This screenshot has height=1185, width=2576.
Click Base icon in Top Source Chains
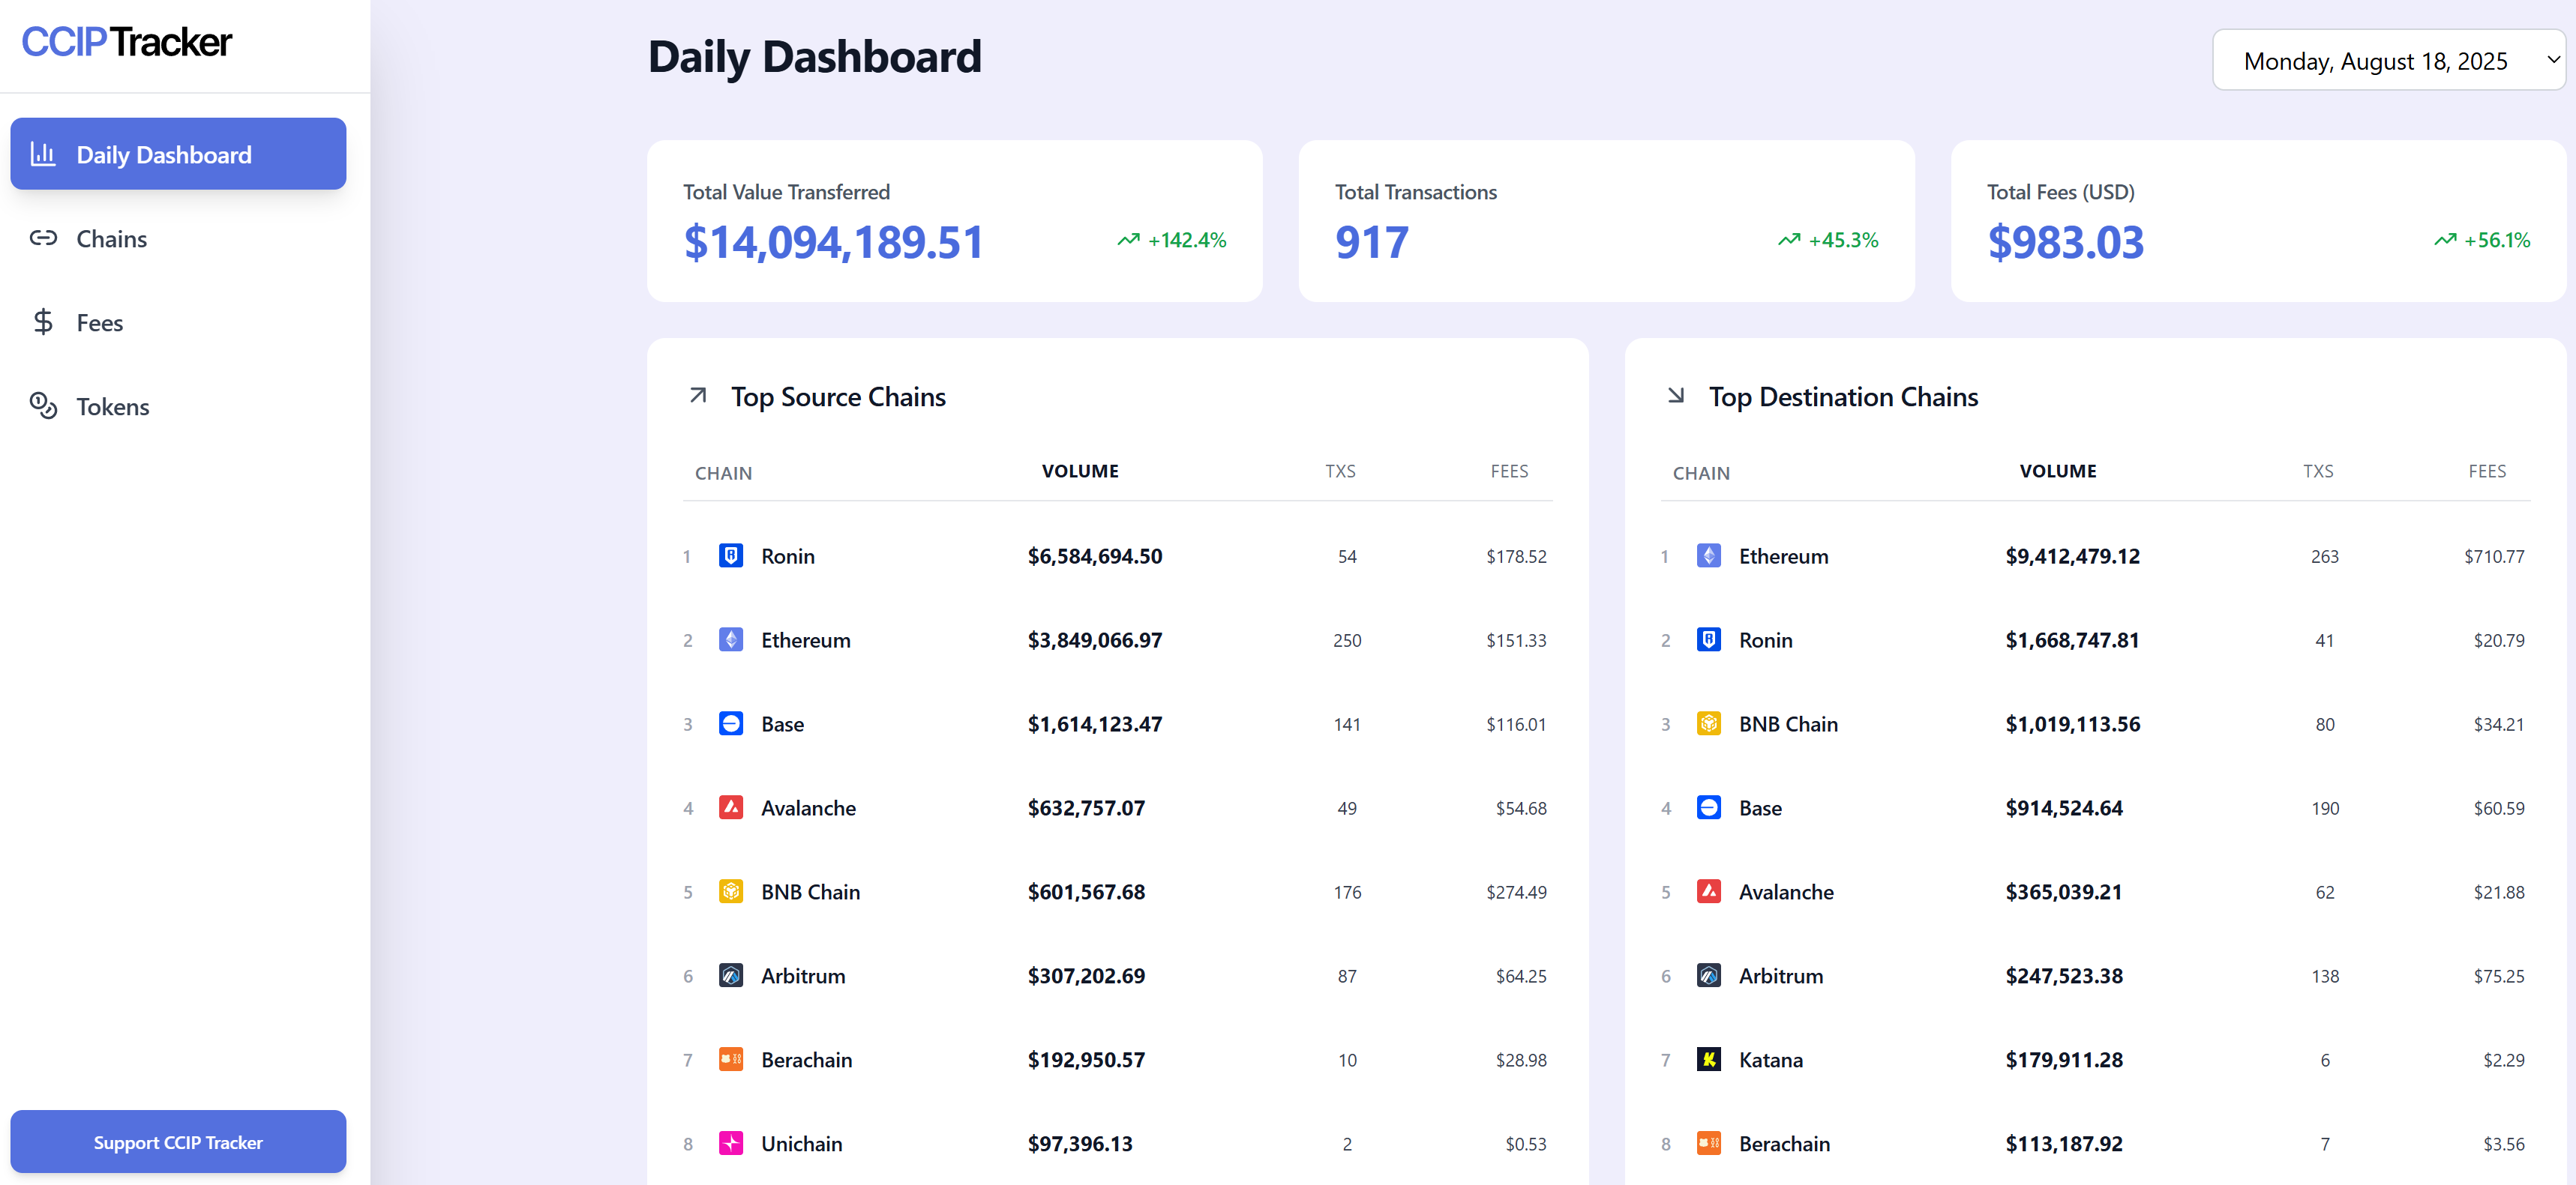(731, 723)
